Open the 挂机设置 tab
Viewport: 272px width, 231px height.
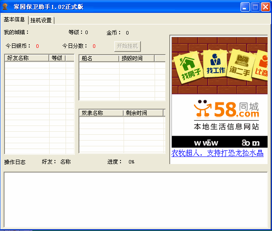point(41,20)
